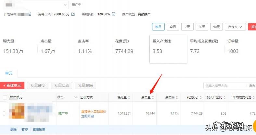Click 查看报表 link
This screenshot has width=256, height=135.
[x=39, y=129]
